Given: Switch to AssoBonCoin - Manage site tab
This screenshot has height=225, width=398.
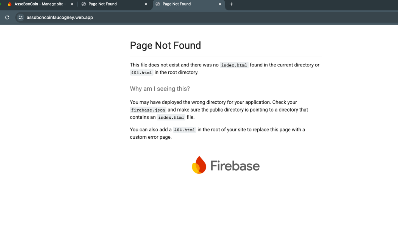Looking at the screenshot, I should pyautogui.click(x=39, y=4).
